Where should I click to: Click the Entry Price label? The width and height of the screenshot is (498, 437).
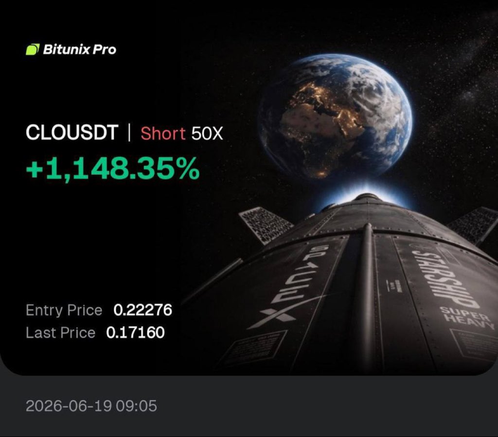[x=64, y=310]
